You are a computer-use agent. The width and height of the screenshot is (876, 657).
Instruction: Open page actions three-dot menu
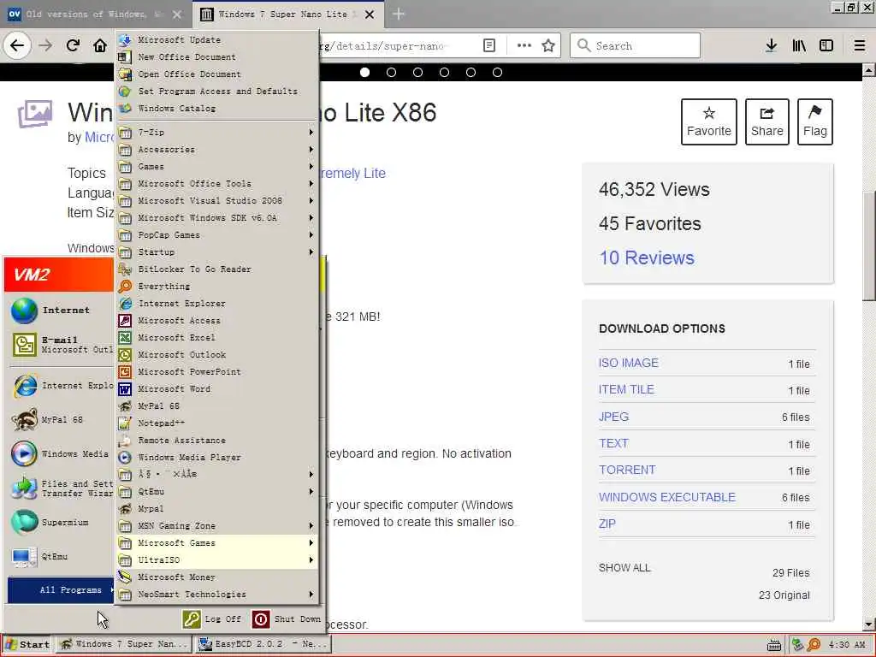pyautogui.click(x=524, y=45)
